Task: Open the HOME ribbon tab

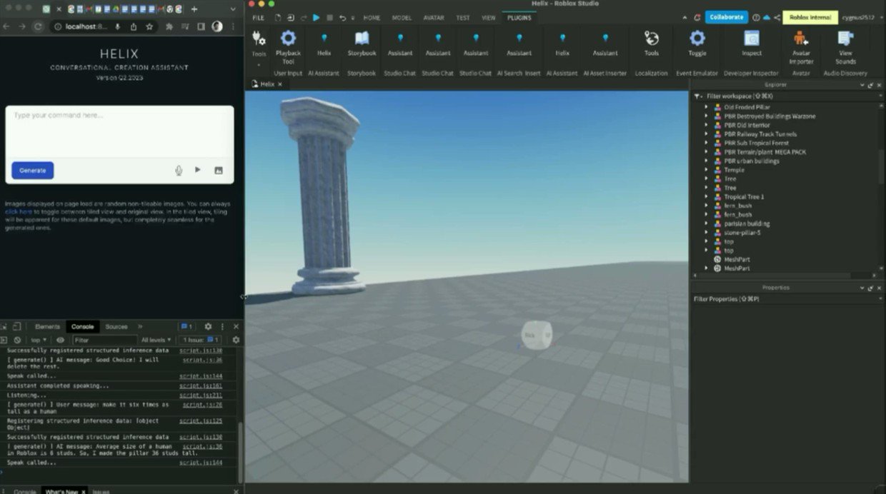Action: coord(372,17)
